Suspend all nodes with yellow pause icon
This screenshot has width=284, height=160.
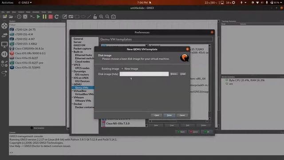pyautogui.click(x=44, y=17)
